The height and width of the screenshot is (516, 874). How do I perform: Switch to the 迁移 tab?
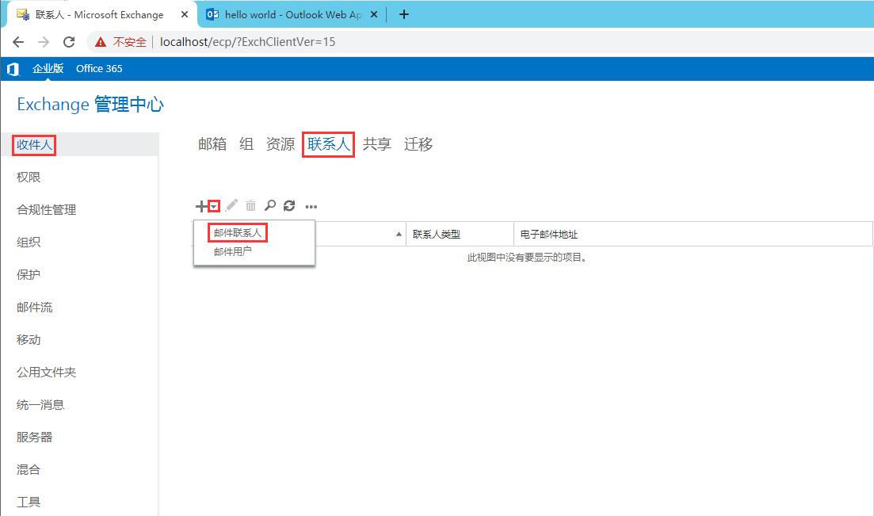(x=418, y=144)
